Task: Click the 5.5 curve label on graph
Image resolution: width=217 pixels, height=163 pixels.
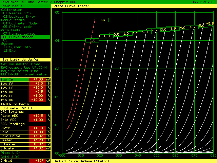Action: coord(211,23)
